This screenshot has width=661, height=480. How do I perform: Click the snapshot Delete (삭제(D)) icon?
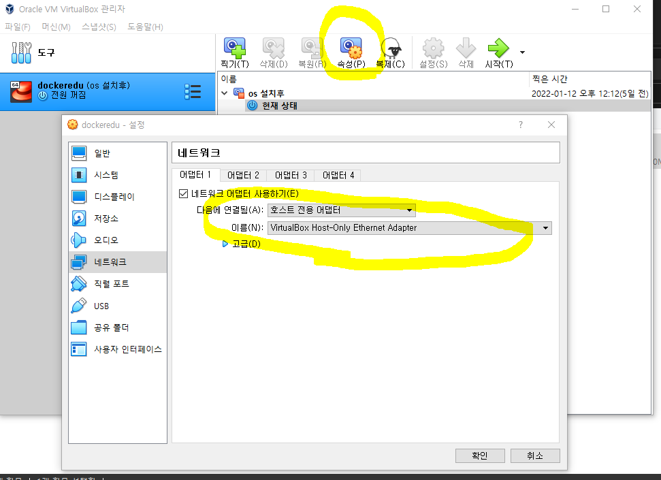(273, 48)
